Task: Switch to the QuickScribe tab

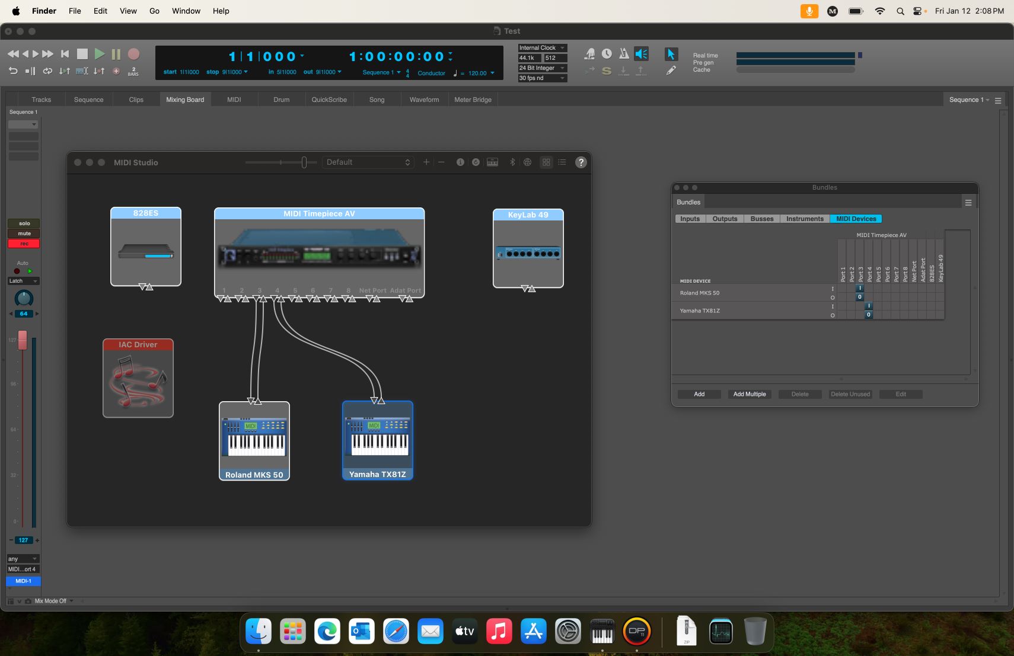Action: tap(329, 100)
